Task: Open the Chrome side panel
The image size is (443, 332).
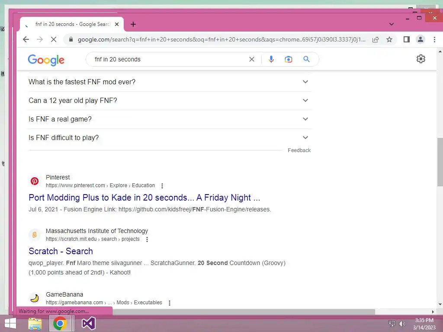Action: click(407, 39)
